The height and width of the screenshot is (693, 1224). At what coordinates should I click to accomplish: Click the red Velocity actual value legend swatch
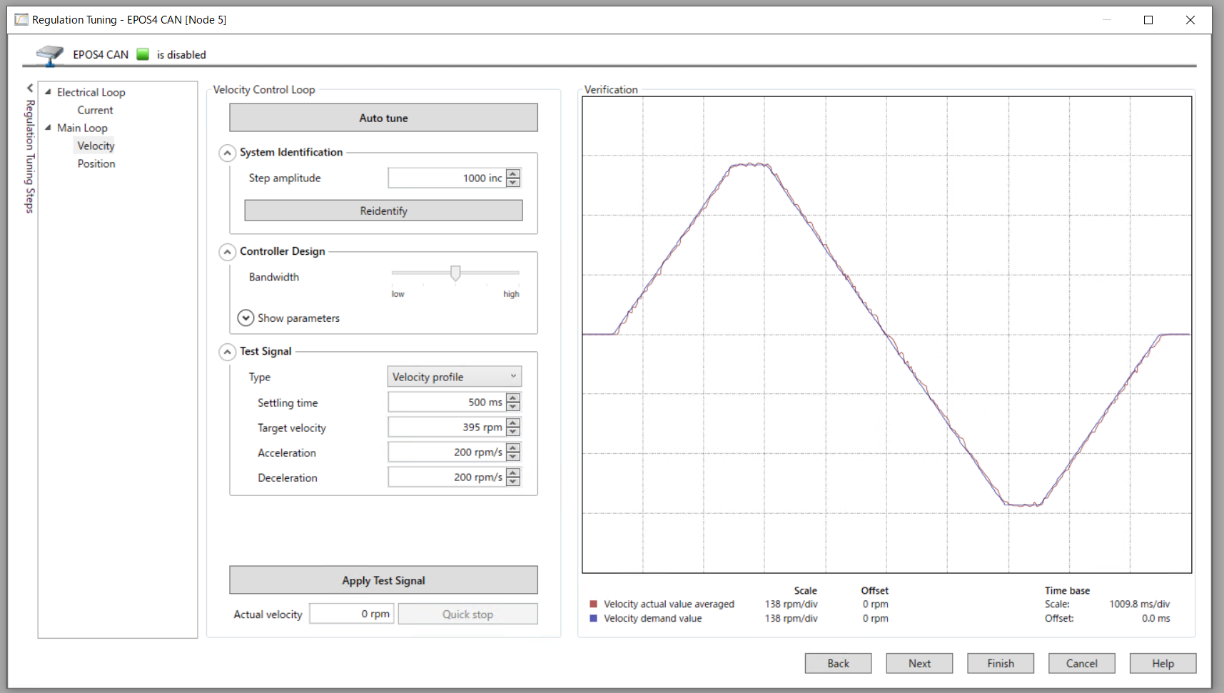tap(593, 604)
